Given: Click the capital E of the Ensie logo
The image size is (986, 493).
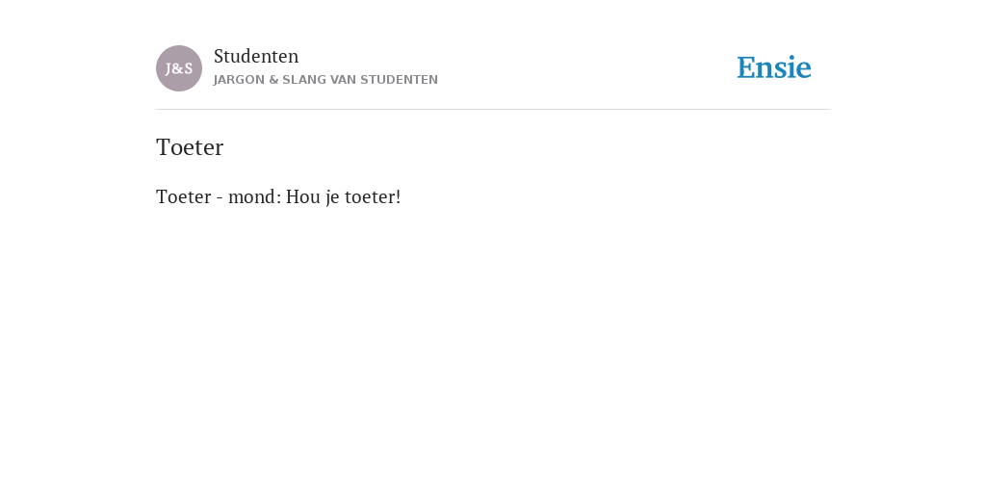Looking at the screenshot, I should tap(746, 67).
